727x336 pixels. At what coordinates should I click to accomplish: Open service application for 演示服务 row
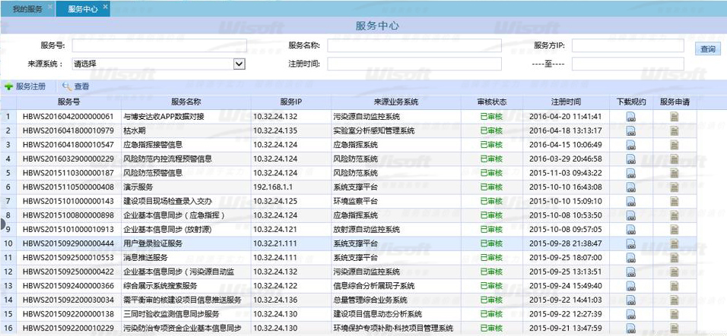(674, 187)
